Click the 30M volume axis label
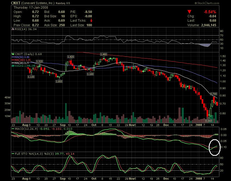The image size is (231, 181). [x=8, y=104]
